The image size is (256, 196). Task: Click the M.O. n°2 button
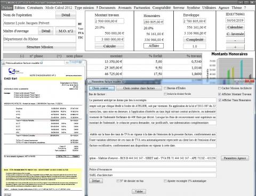pos(66,31)
